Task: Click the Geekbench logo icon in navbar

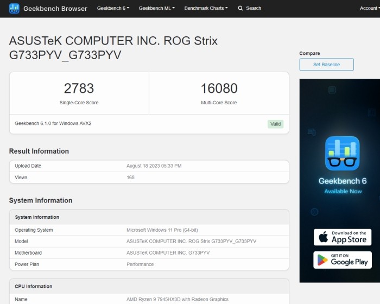Action: [x=14, y=9]
